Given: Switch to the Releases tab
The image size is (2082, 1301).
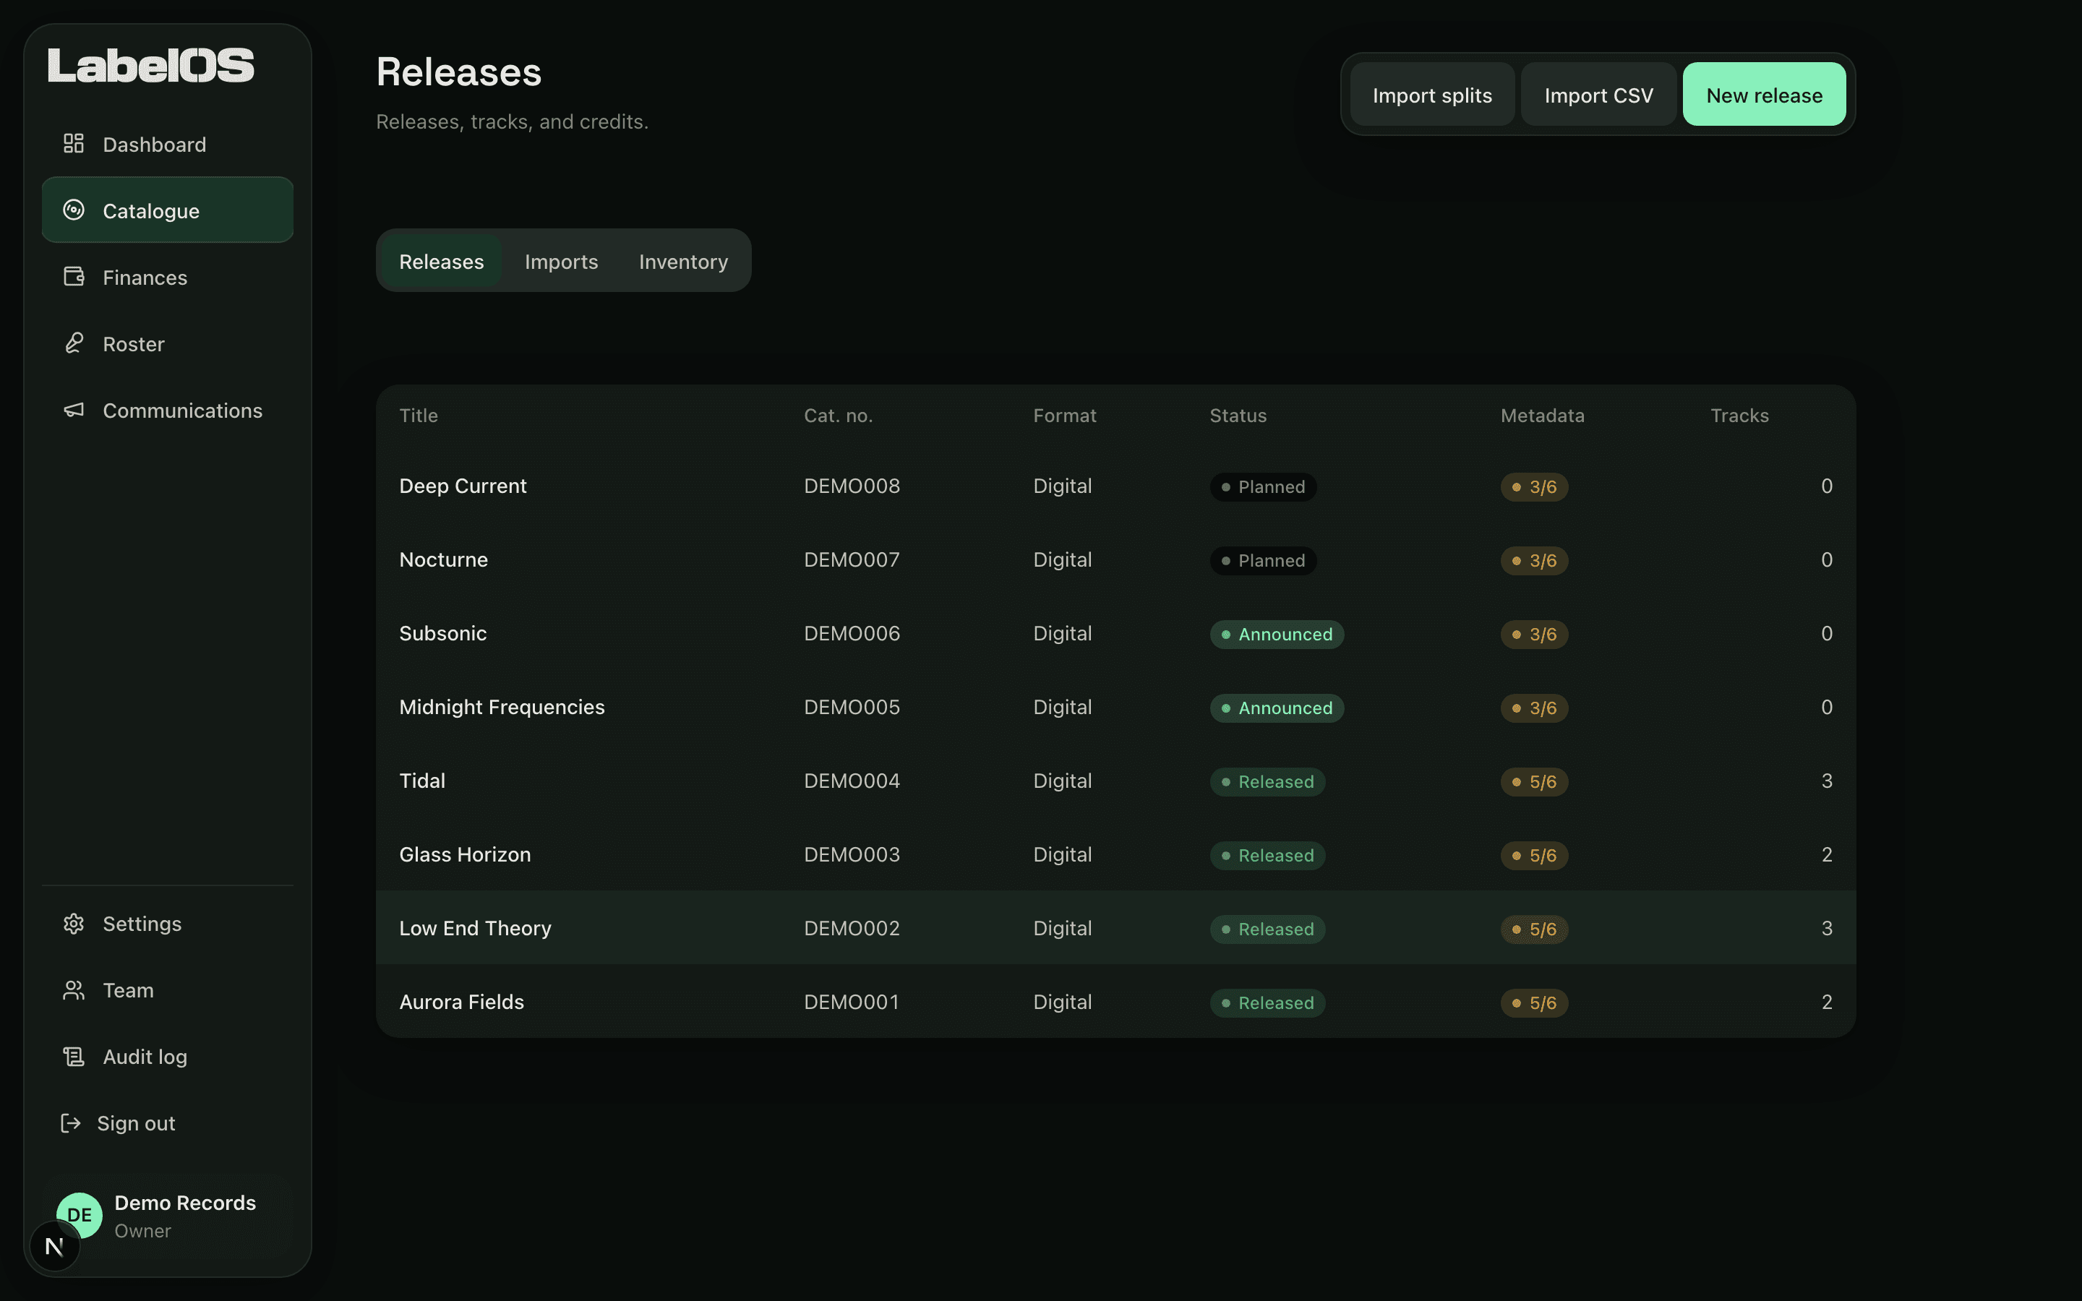Looking at the screenshot, I should [x=442, y=261].
